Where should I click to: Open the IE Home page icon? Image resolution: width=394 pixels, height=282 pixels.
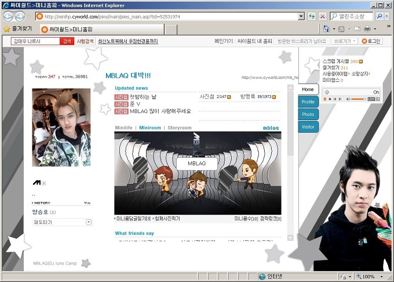tap(326, 29)
